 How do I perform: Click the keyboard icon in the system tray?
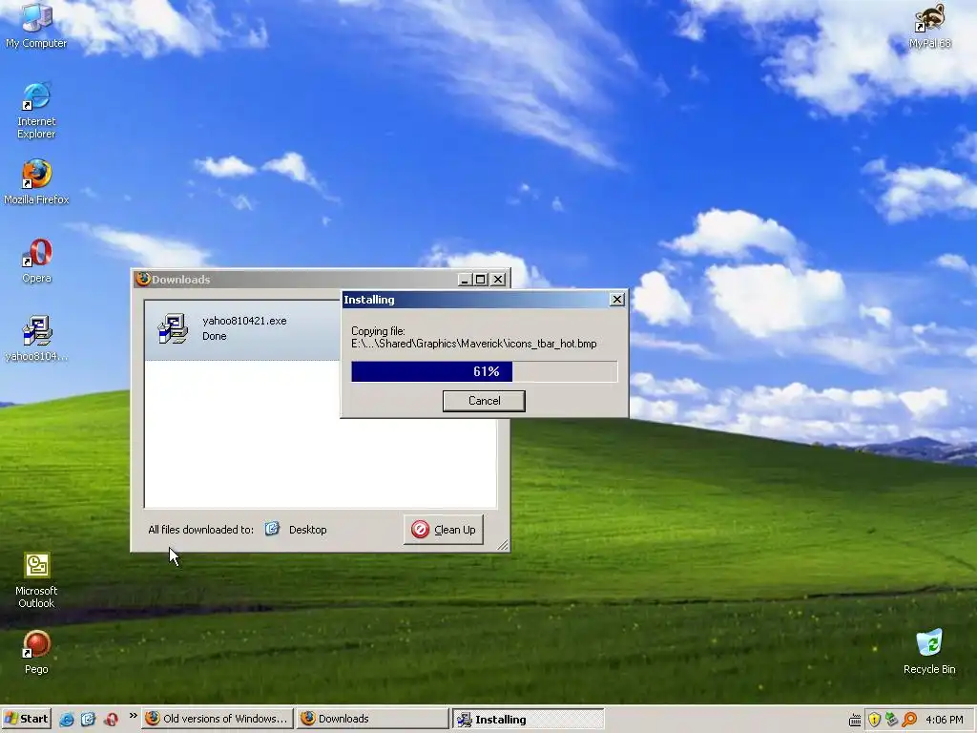tap(855, 720)
